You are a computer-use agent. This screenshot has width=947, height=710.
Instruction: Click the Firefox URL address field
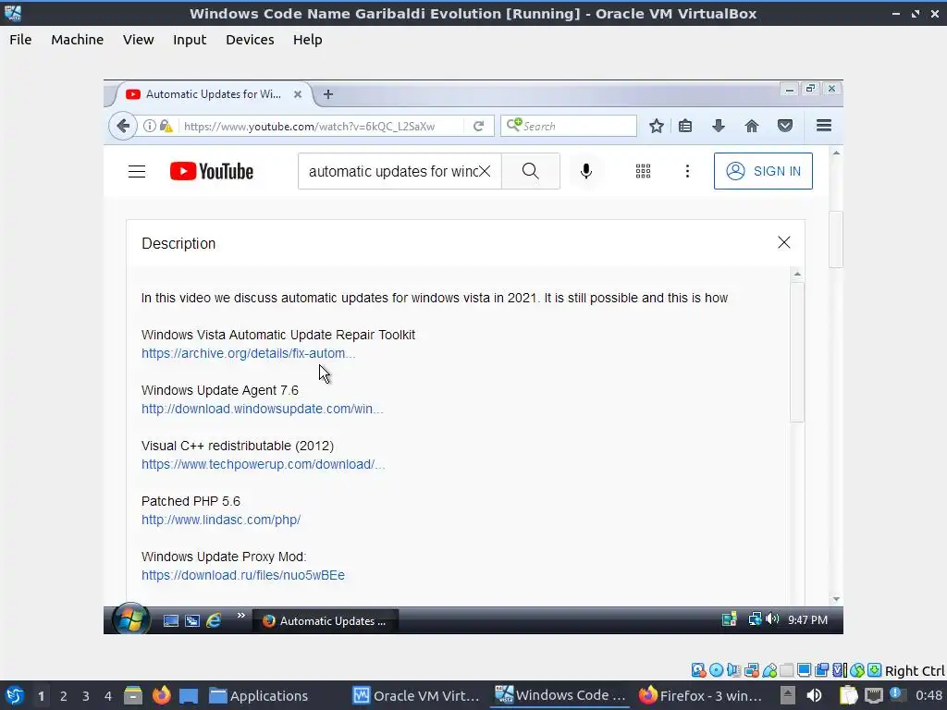(309, 126)
